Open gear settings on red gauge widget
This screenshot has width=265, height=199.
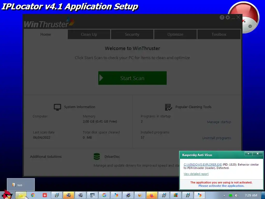pos(250,26)
